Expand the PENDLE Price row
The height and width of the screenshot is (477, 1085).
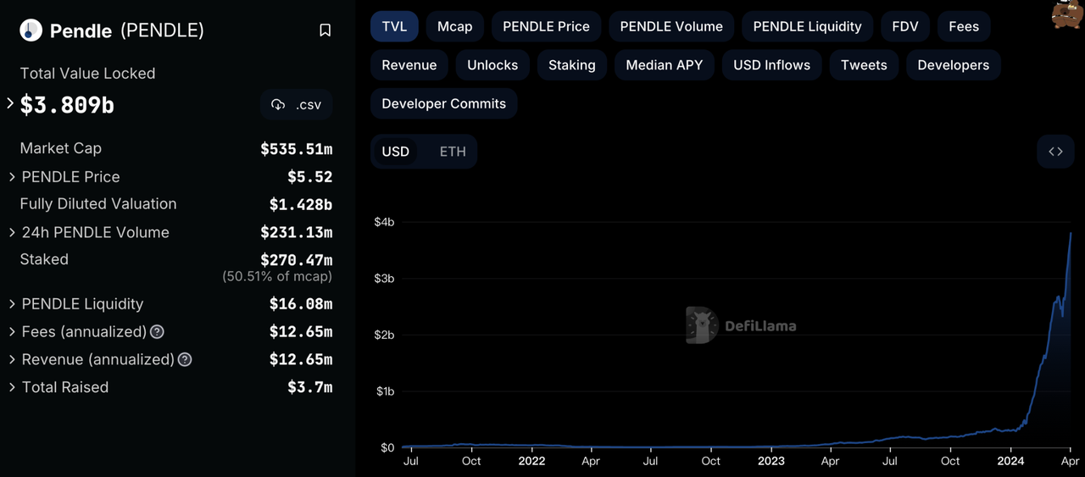[x=12, y=177]
